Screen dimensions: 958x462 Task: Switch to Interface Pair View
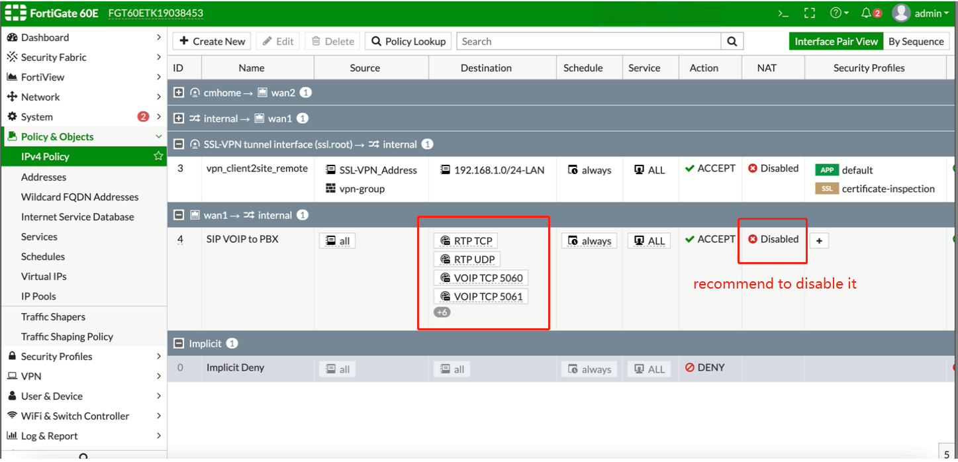tap(836, 41)
